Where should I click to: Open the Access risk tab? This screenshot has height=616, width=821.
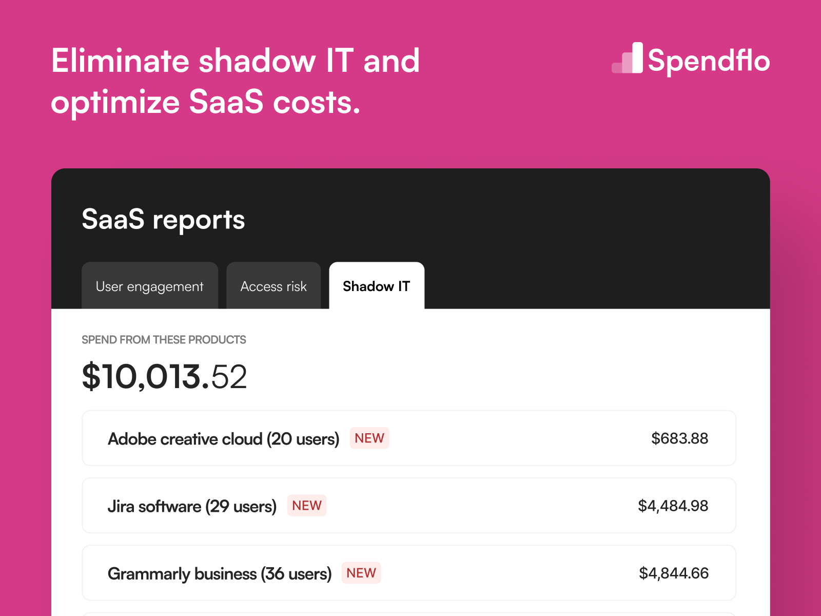tap(273, 286)
